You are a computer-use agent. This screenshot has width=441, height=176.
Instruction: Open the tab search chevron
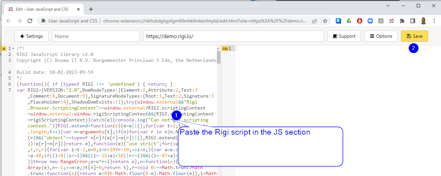coord(388,6)
